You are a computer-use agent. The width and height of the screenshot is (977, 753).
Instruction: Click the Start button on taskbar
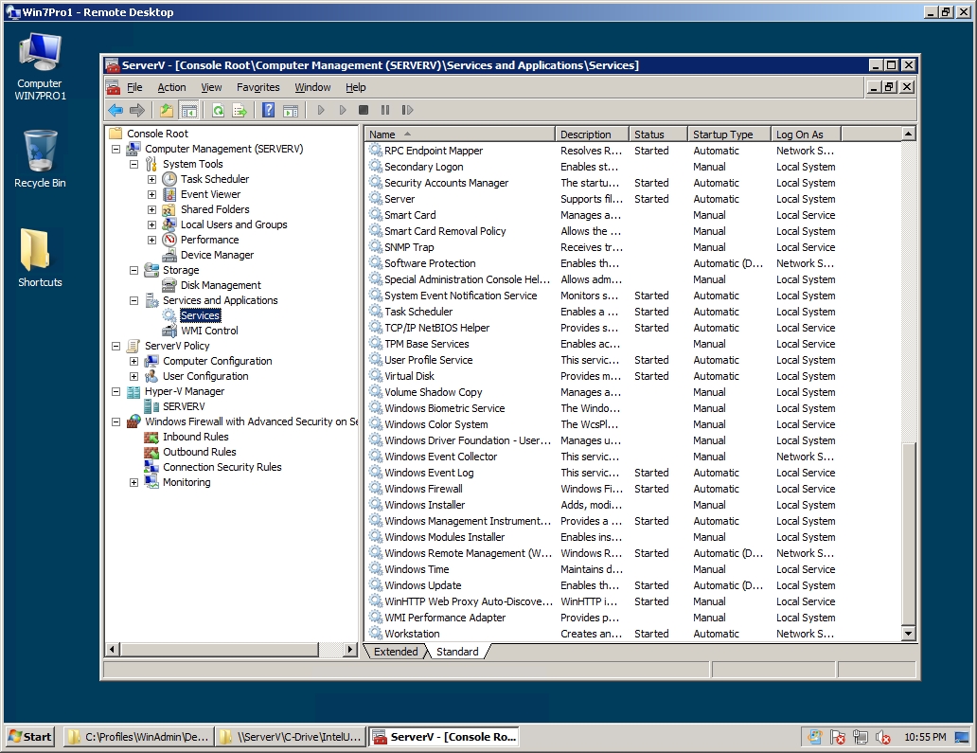coord(30,737)
